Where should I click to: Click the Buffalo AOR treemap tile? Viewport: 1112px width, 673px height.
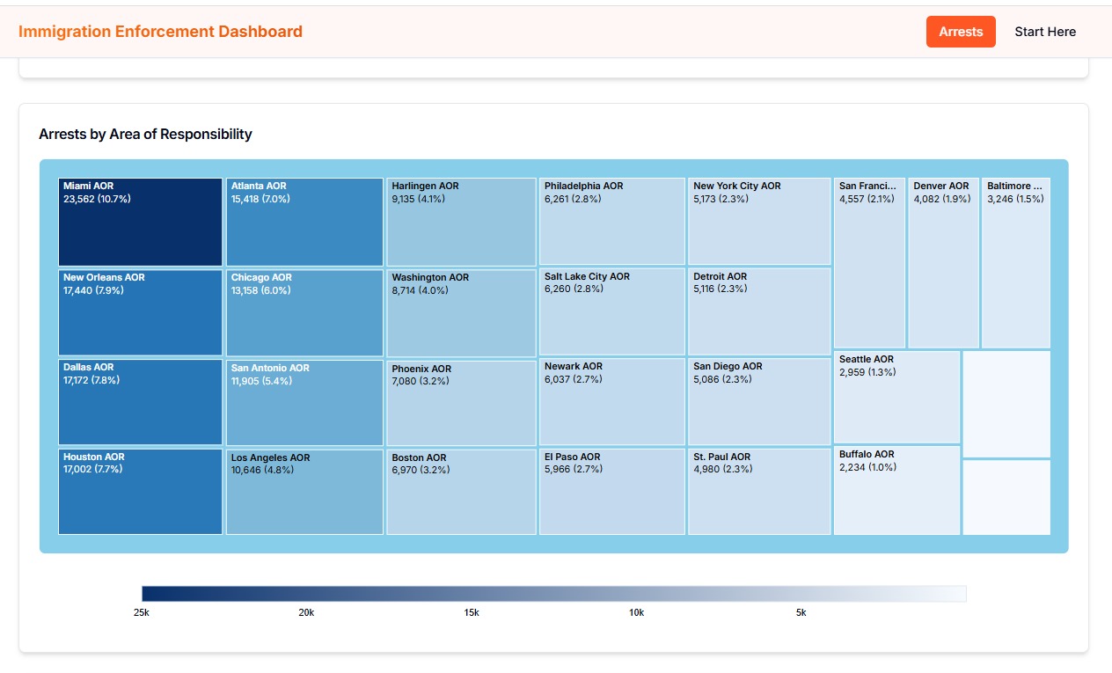(x=896, y=490)
